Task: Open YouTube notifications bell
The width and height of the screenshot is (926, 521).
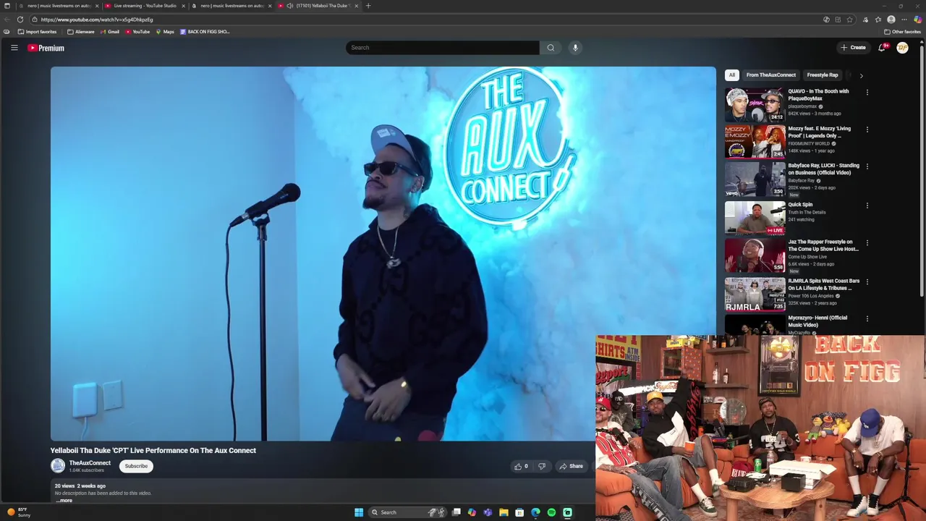Action: [882, 48]
